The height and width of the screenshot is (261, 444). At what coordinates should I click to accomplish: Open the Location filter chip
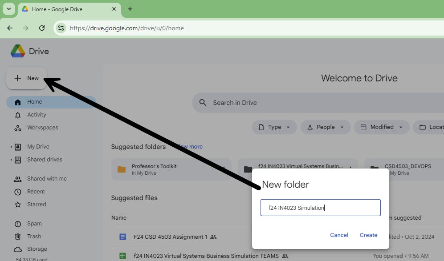[x=428, y=127]
